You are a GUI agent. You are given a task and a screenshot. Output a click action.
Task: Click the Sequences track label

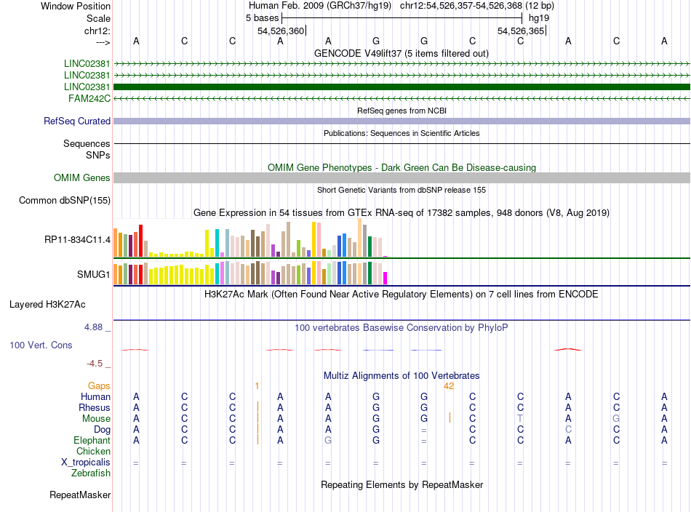87,144
